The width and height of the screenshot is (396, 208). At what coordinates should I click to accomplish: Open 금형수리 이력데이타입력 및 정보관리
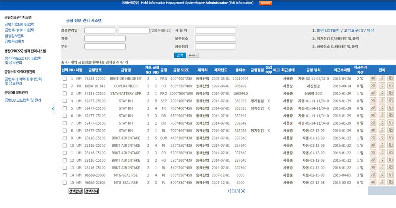point(23,81)
